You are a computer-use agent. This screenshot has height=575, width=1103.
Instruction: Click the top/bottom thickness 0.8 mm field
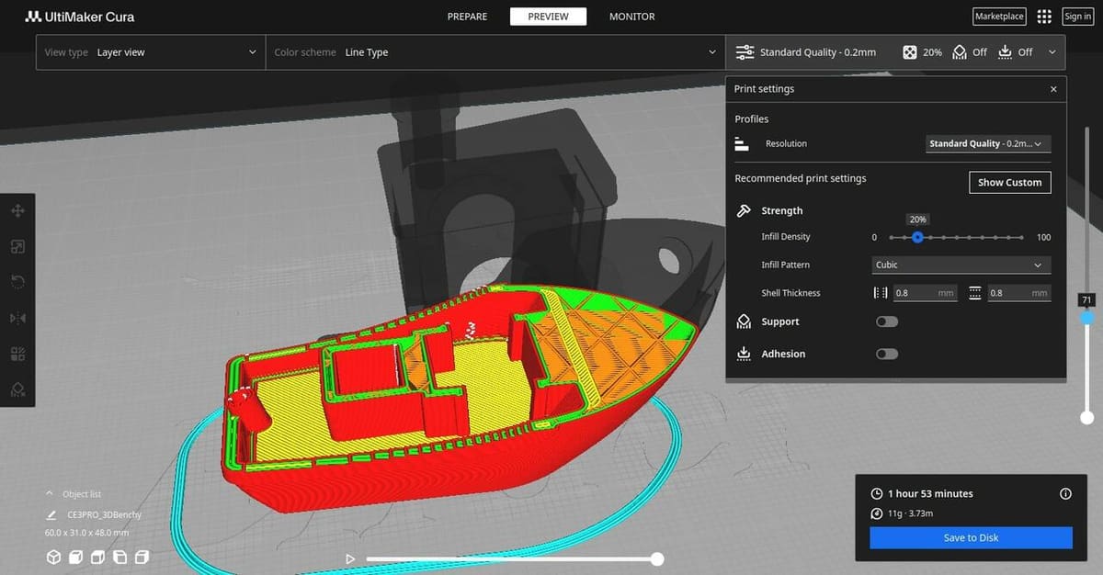[1018, 293]
